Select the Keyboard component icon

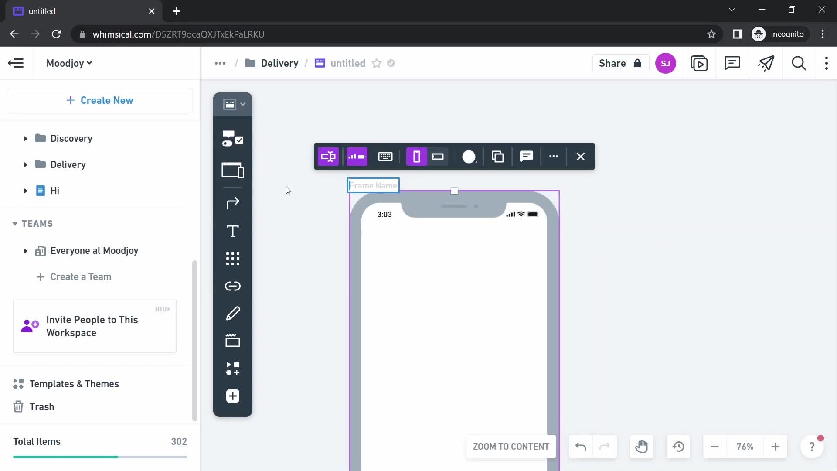click(385, 157)
